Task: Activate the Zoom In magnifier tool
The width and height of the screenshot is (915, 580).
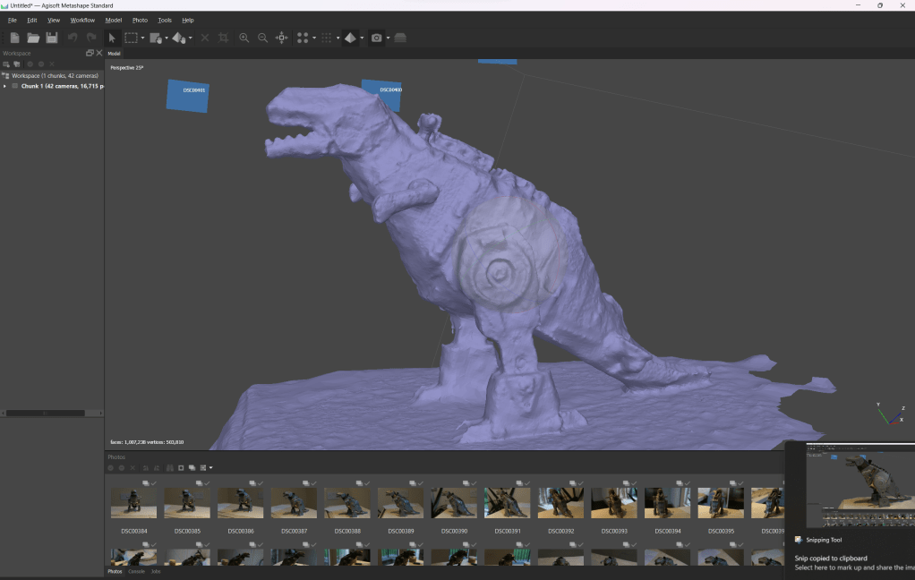Action: pos(245,38)
